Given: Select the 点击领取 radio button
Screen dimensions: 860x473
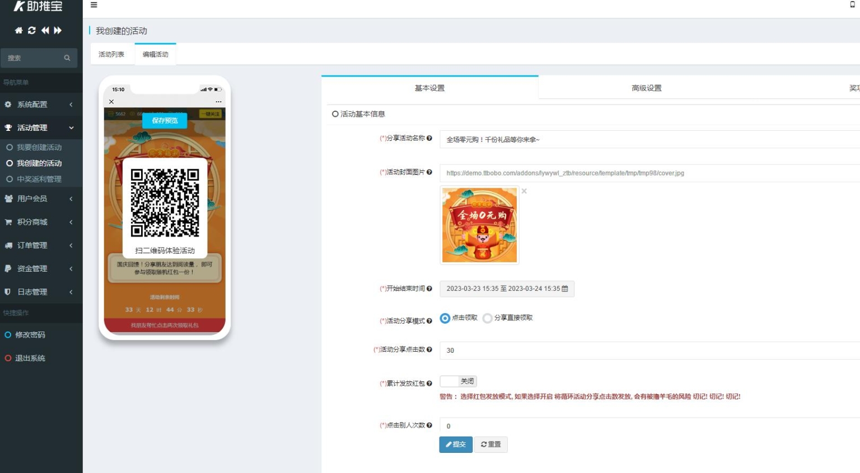Looking at the screenshot, I should pos(445,318).
